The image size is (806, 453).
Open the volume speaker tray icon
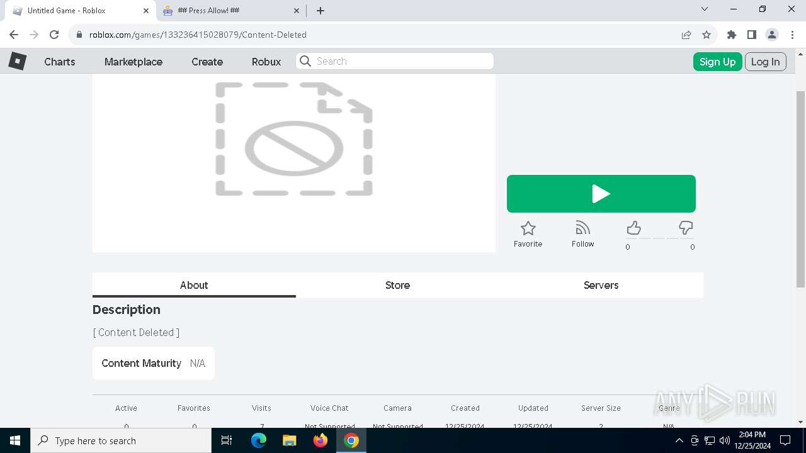coord(725,440)
